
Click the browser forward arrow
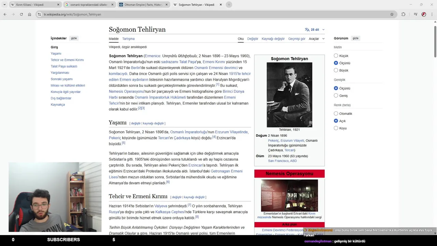13,14
